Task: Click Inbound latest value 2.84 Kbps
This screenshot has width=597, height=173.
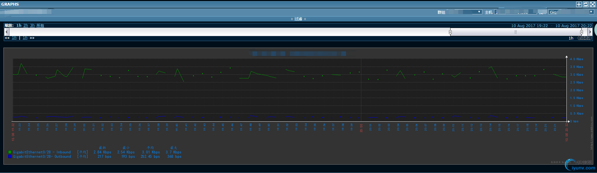Action: [x=102, y=152]
